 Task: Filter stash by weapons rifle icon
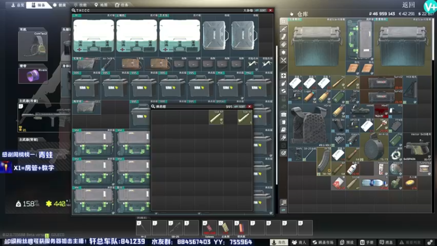284,29
